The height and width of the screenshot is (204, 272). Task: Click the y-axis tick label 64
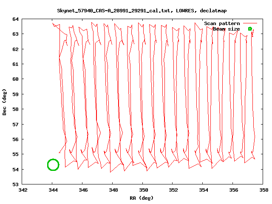[x=15, y=19]
